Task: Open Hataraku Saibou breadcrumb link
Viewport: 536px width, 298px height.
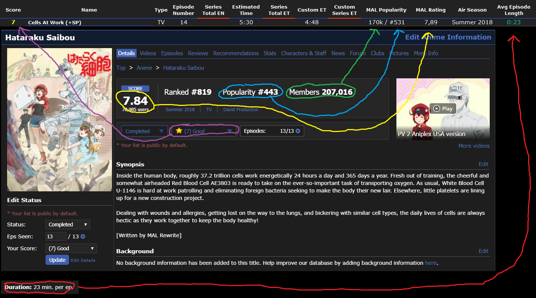Action: (x=184, y=68)
